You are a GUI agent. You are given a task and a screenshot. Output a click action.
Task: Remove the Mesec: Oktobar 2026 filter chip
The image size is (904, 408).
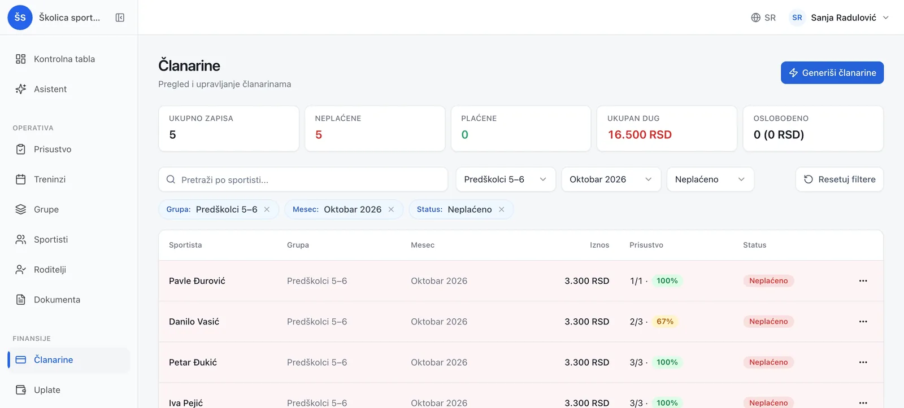click(x=391, y=209)
